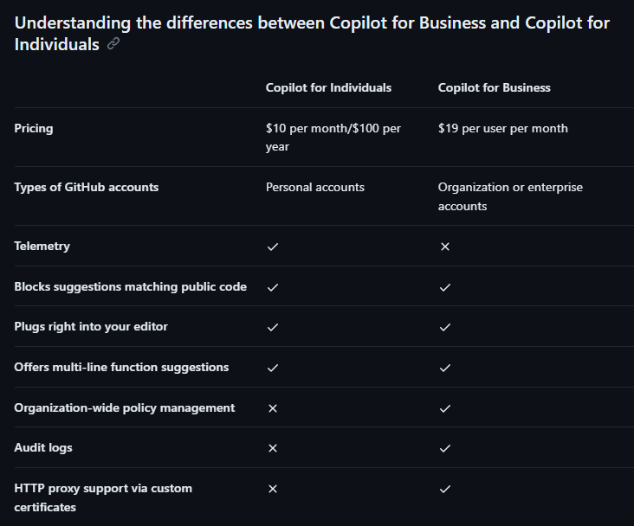Viewport: 634px width, 526px height.
Task: Click the anchor link icon beside the heading
Action: 113,44
